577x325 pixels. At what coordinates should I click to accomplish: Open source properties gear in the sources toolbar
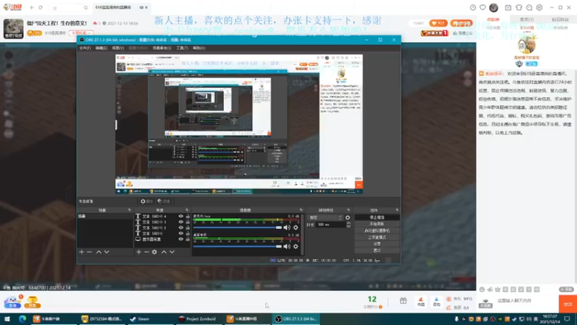[154, 252]
